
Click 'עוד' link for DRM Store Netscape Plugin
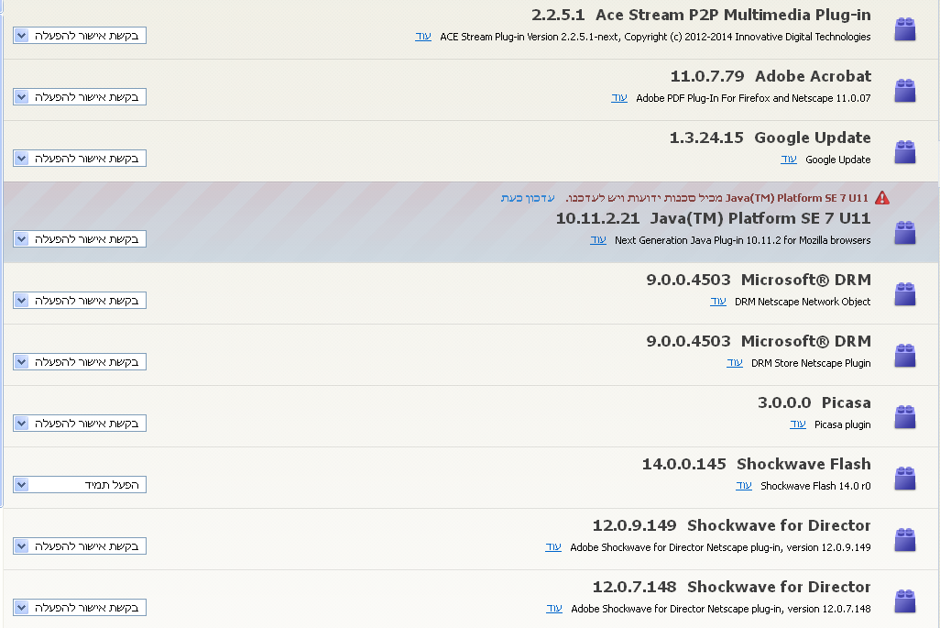tap(735, 362)
